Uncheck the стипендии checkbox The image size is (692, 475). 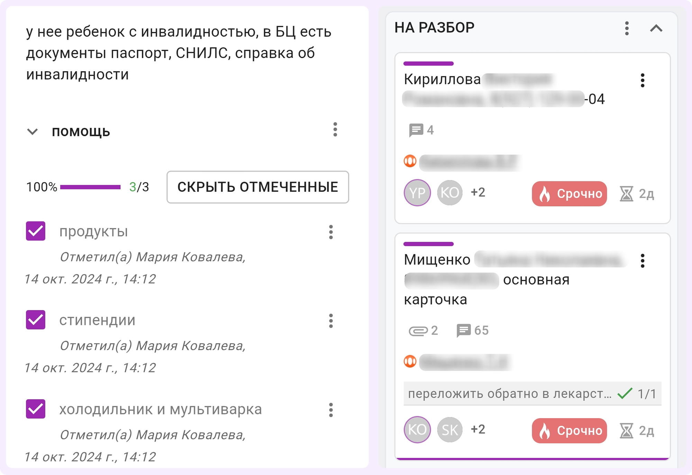36,320
